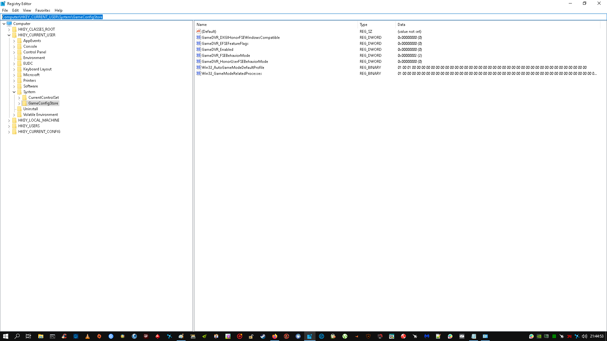Open the Favorites menu
This screenshot has height=341, width=607.
pos(43,10)
